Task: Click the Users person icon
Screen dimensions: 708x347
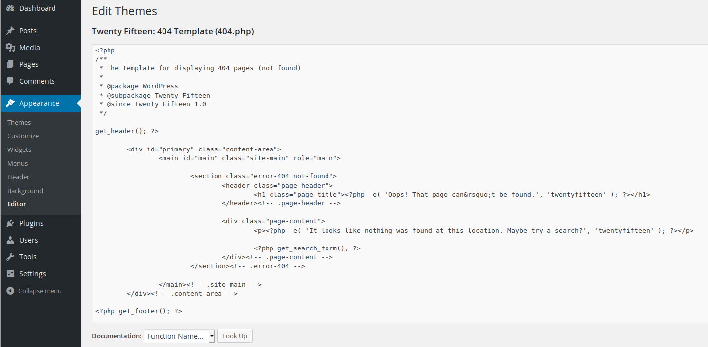Action: [x=10, y=240]
